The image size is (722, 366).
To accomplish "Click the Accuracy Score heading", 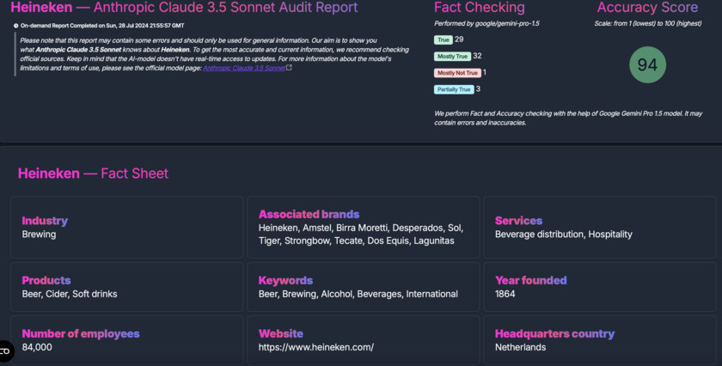I will 647,8.
